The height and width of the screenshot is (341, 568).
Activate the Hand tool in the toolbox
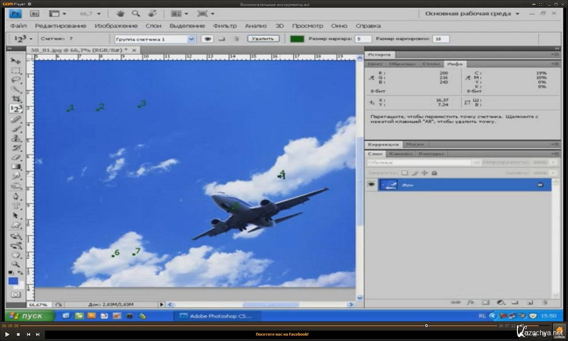click(16, 255)
